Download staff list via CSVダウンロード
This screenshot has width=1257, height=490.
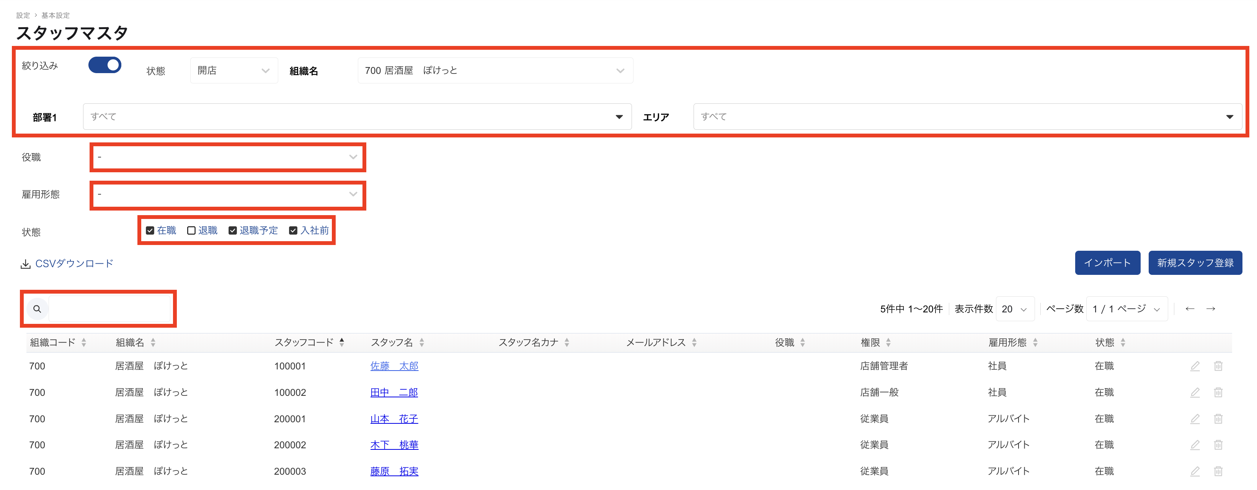(67, 264)
